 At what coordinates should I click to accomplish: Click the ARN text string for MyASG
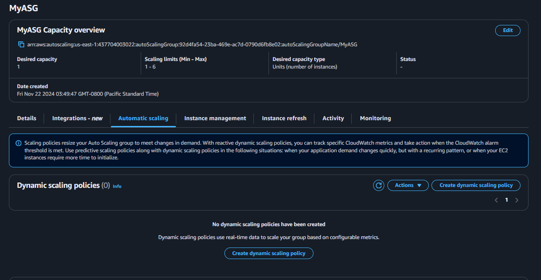pyautogui.click(x=192, y=45)
